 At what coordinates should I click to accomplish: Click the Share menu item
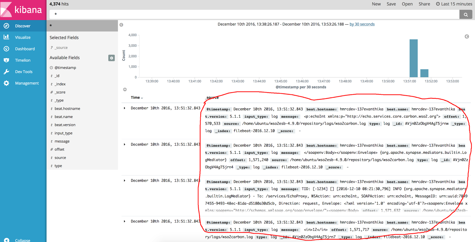pyautogui.click(x=424, y=4)
